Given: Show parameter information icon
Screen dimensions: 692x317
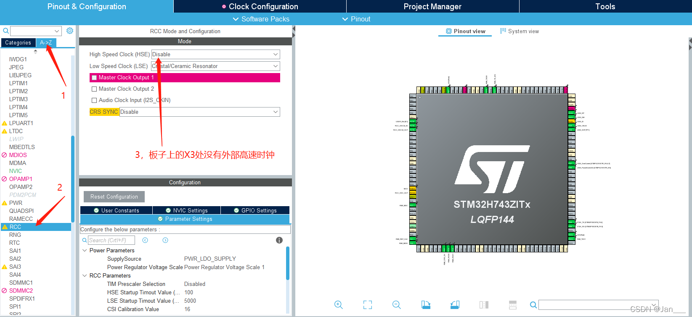Looking at the screenshot, I should tap(279, 240).
